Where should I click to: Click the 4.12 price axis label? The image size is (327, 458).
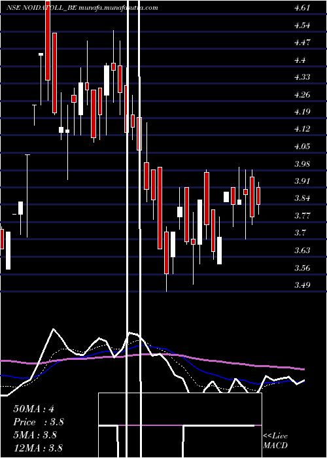pyautogui.click(x=302, y=129)
